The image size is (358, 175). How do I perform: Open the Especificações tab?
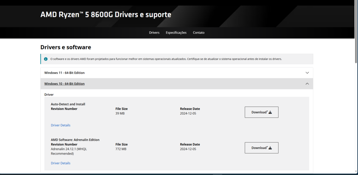tap(176, 32)
